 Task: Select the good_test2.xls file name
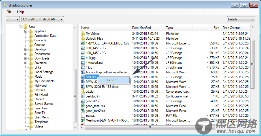[95, 111]
